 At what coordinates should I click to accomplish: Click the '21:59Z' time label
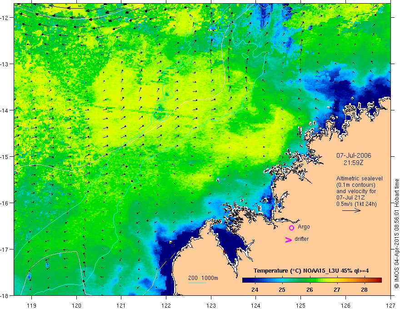coord(353,163)
